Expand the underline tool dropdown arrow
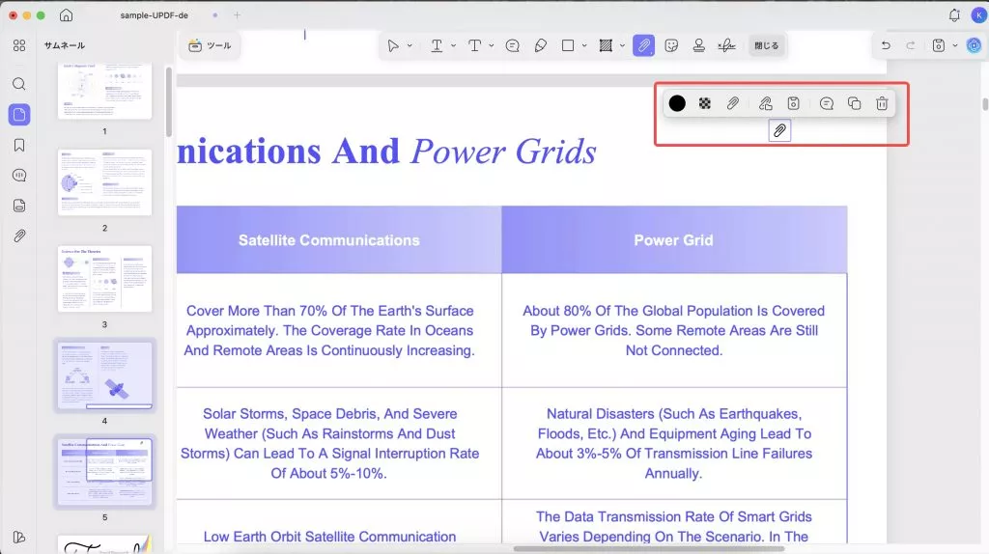The width and height of the screenshot is (989, 554). pos(454,45)
